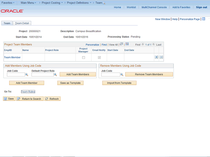Click the Add Team Members button

(78, 74)
